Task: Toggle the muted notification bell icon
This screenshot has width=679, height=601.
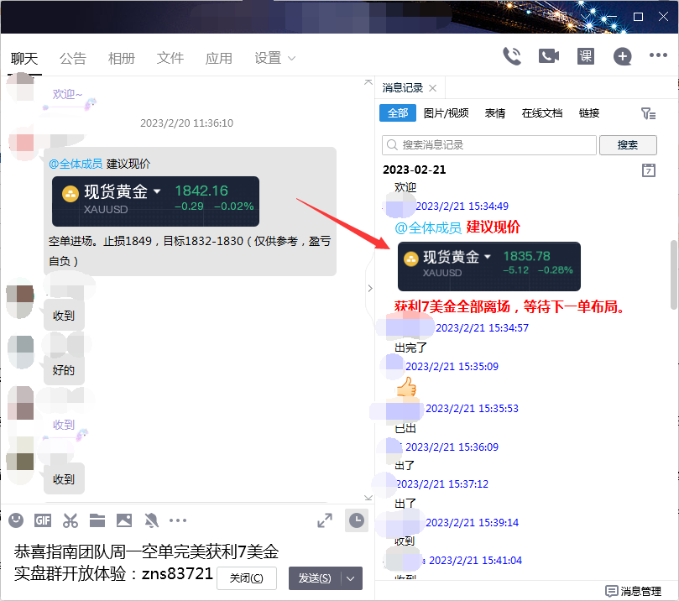Action: pyautogui.click(x=151, y=520)
